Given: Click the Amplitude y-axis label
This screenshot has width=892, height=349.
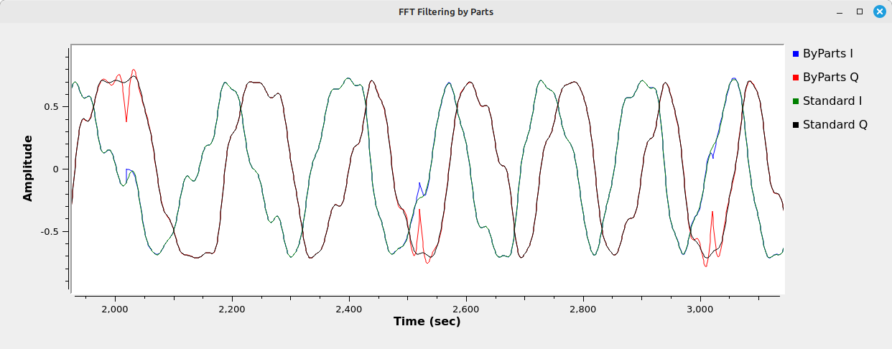Looking at the screenshot, I should 28,168.
